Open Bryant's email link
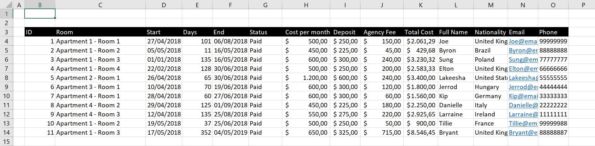Image resolution: width=595 pixels, height=146 pixels. coord(523,132)
